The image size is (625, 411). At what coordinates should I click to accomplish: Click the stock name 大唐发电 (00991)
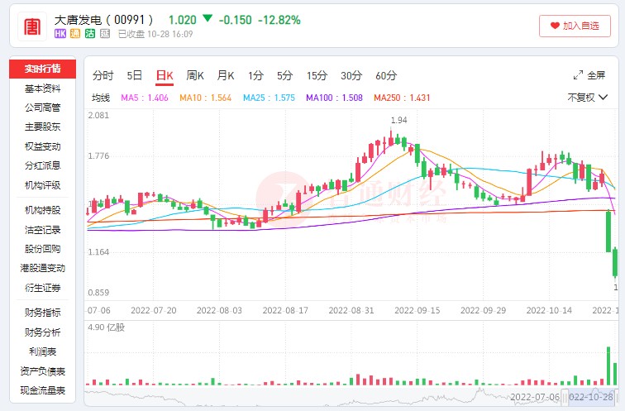coord(103,20)
